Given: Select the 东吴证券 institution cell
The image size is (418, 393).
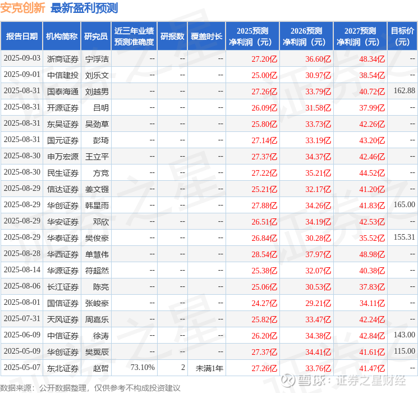Looking at the screenshot, I should [x=63, y=124].
